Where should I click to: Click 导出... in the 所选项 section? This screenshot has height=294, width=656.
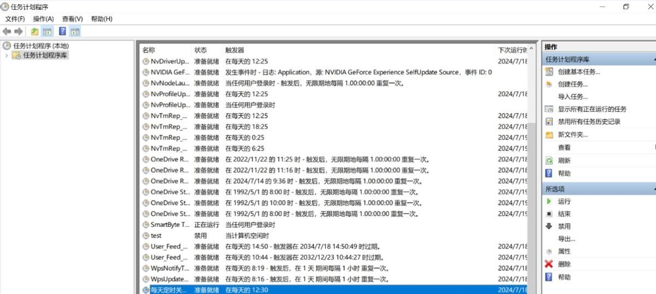(566, 239)
